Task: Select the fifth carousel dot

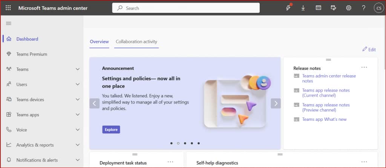Action: point(199,143)
